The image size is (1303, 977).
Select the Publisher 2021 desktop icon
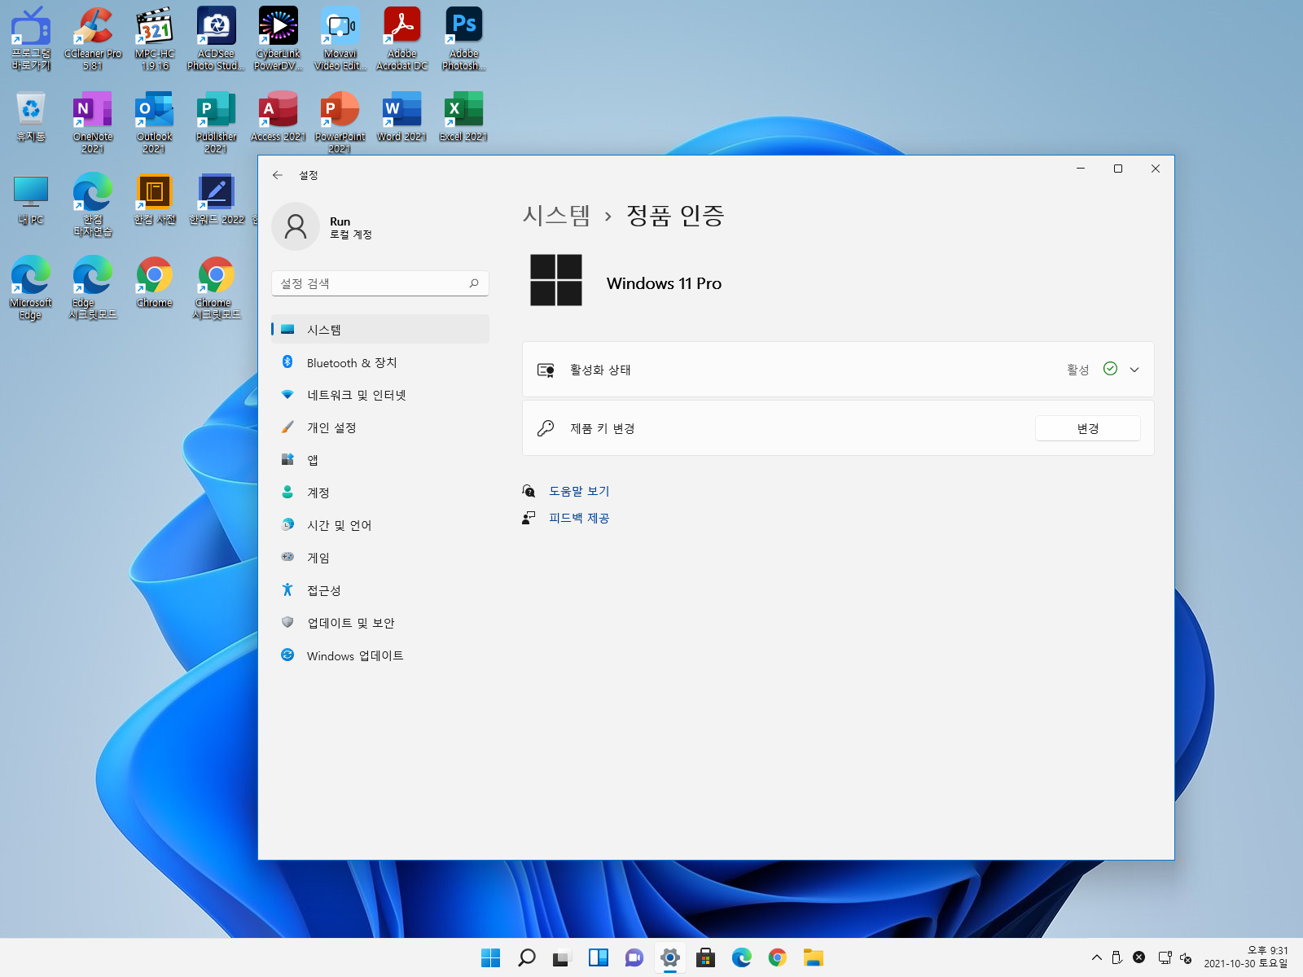coord(216,122)
